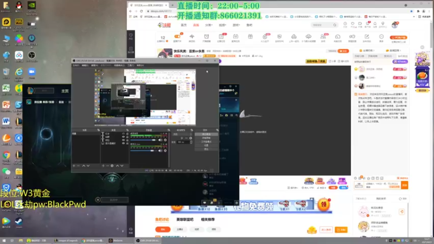Image resolution: width=434 pixels, height=244 pixels.
Task: Mute the 麦克风/Aux channel in OBS mixer
Action: pyautogui.click(x=160, y=151)
